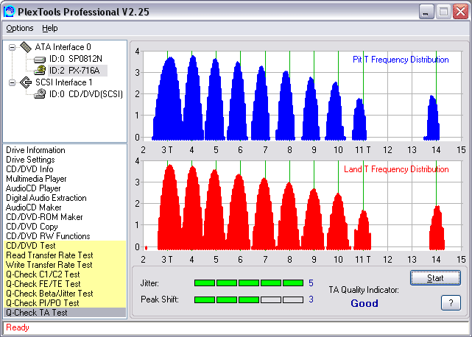Open CD/DVD RW Functions entry
This screenshot has height=337, width=472.
(48, 236)
